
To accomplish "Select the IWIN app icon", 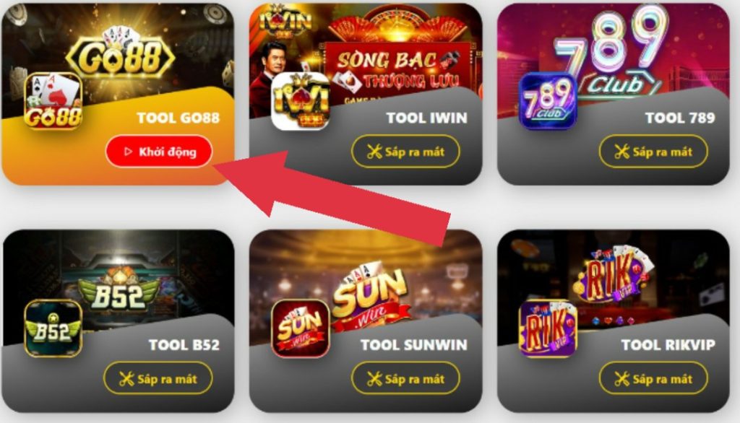I will click(x=301, y=101).
